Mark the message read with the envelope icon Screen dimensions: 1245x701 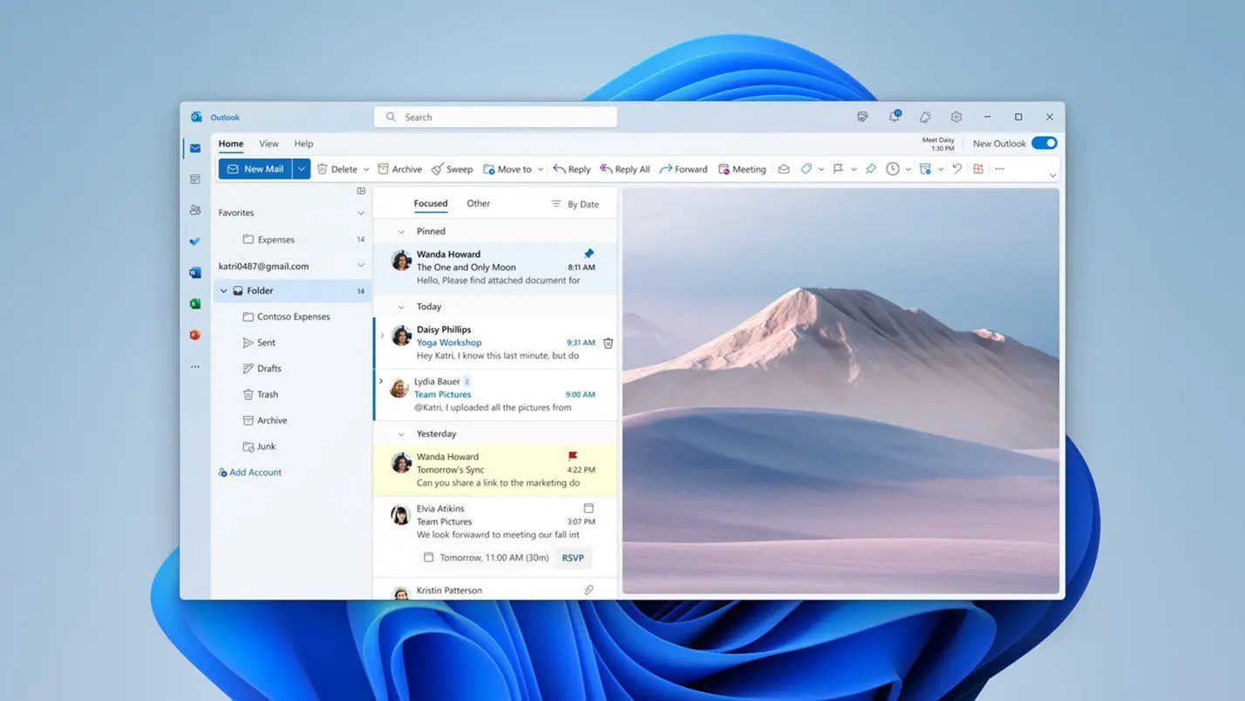click(x=784, y=168)
